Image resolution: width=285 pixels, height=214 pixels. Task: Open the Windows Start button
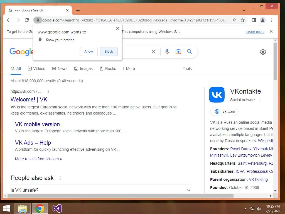click(x=7, y=208)
